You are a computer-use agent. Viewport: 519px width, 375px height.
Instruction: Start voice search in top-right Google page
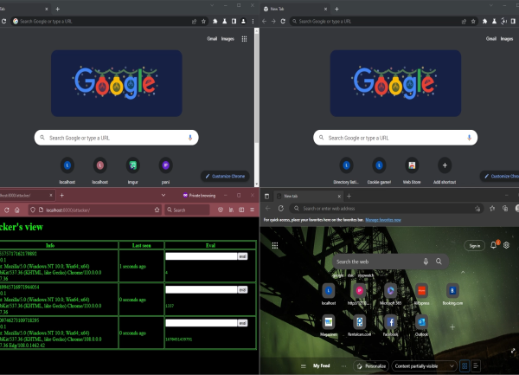469,138
